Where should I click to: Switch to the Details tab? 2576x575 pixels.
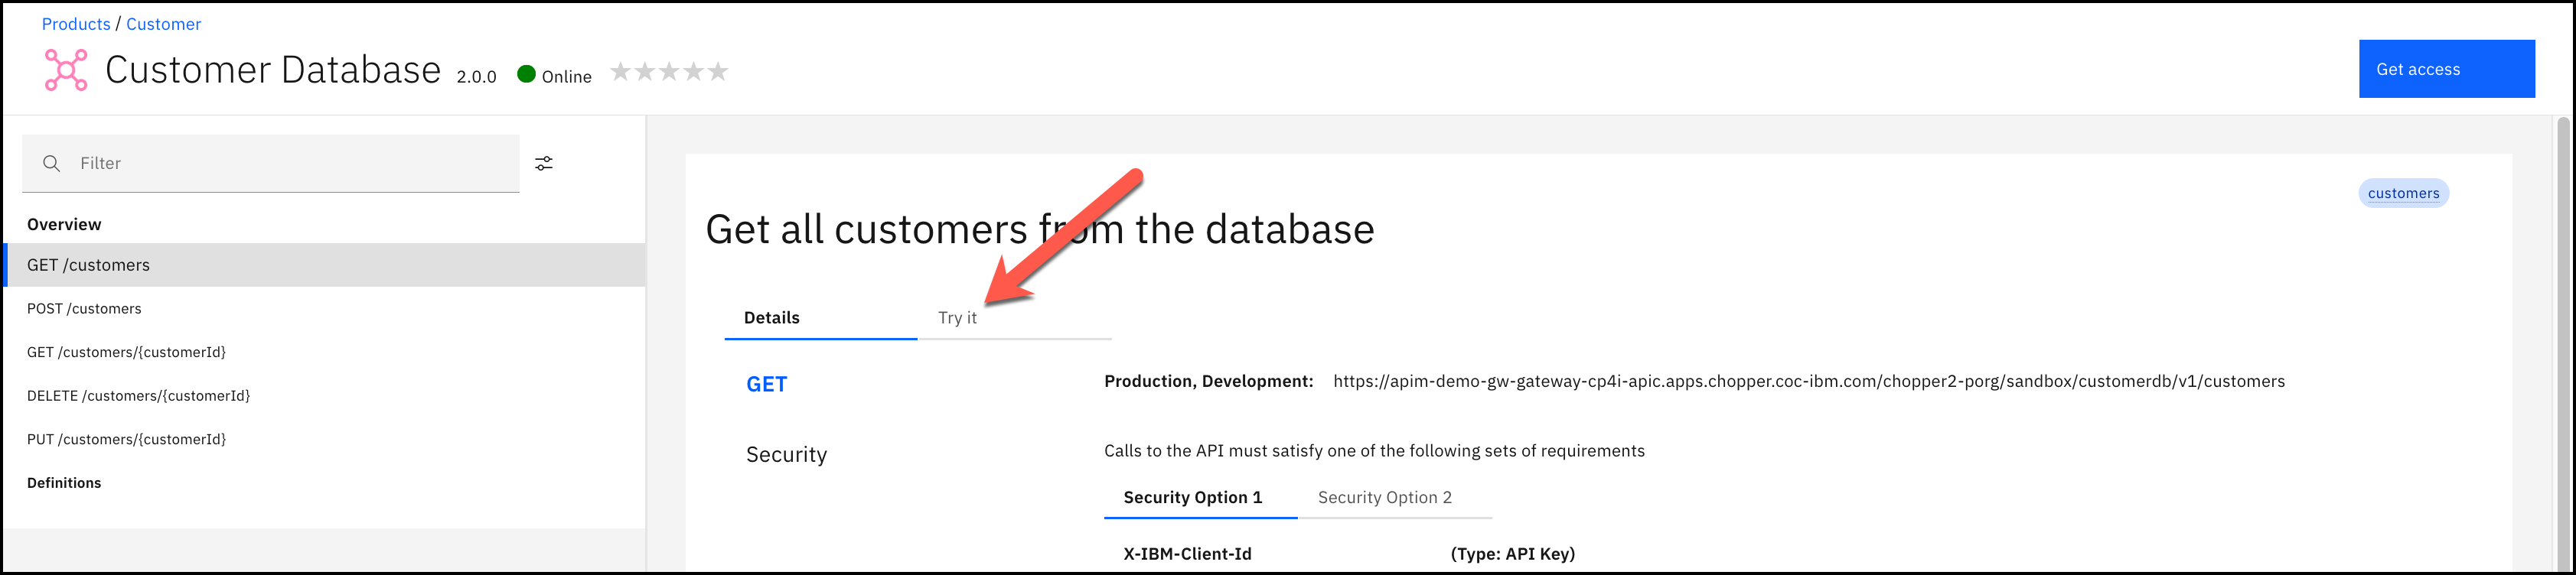pyautogui.click(x=820, y=317)
